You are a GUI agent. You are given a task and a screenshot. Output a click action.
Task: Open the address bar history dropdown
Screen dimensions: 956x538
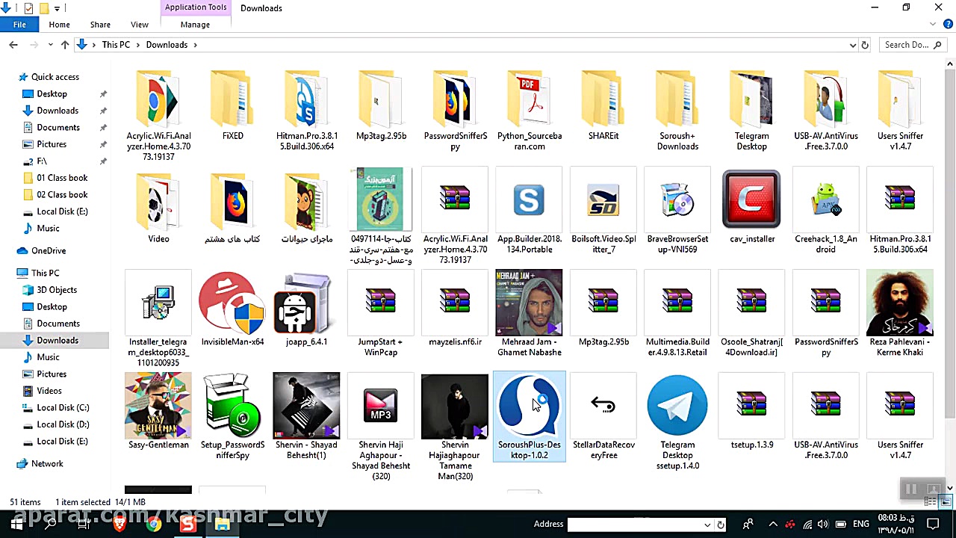pos(852,45)
